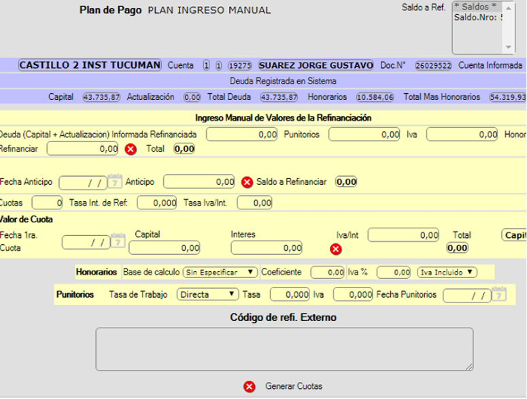The image size is (527, 399).
Task: Focus the Honorarios Coeficiente field
Action: 328,272
